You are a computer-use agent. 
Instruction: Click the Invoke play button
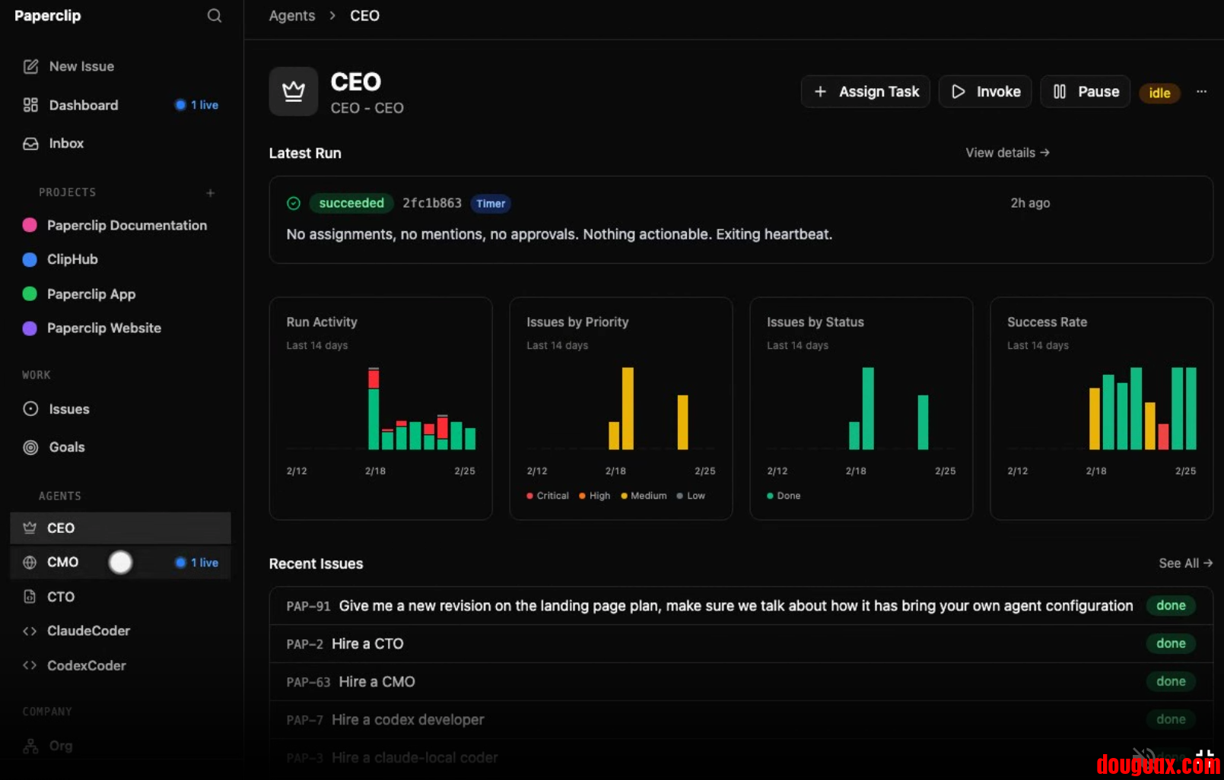pos(985,92)
